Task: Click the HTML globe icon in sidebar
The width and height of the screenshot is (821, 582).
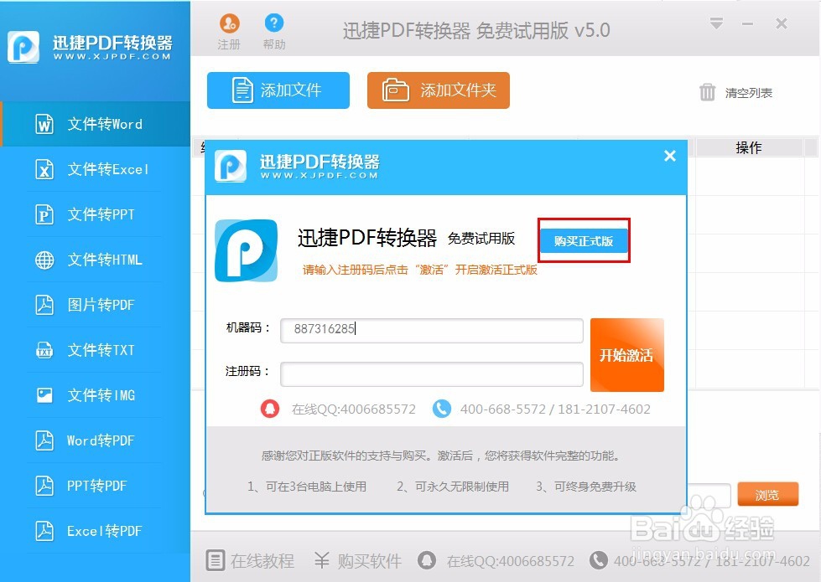Action: pyautogui.click(x=44, y=260)
